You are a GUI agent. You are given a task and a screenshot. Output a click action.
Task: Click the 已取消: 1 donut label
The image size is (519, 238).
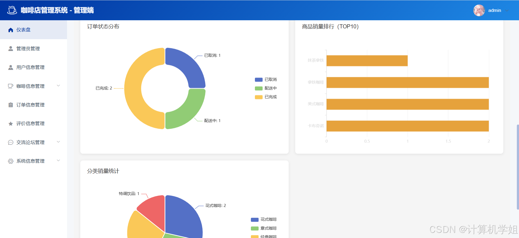point(212,55)
